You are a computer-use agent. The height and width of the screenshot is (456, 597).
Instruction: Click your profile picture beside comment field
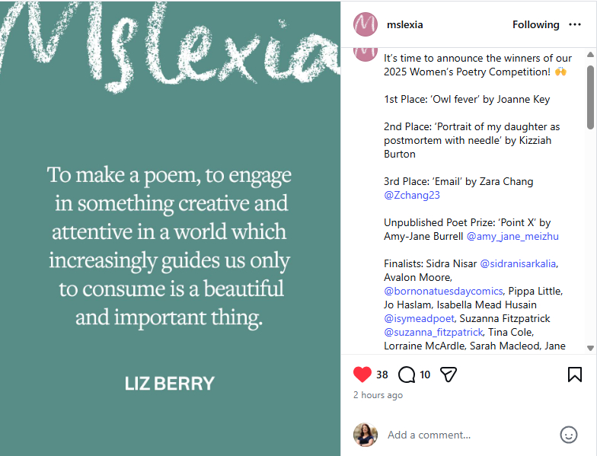[366, 435]
